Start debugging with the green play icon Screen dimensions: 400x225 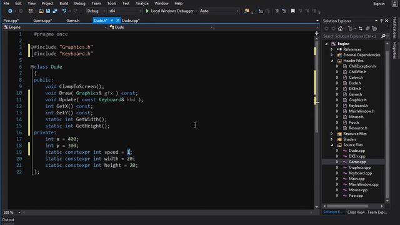point(147,11)
